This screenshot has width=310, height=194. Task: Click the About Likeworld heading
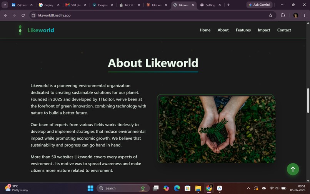pos(153,63)
